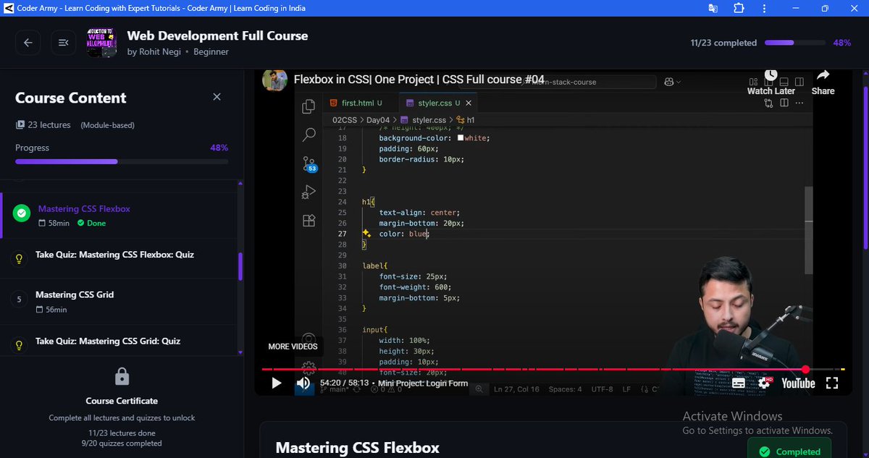
Task: Open the Run and Debug icon in the video
Action: pos(308,192)
